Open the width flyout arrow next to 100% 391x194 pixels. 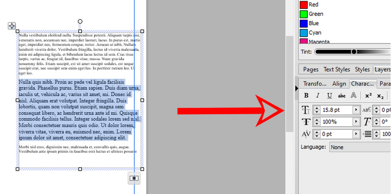coord(356,122)
